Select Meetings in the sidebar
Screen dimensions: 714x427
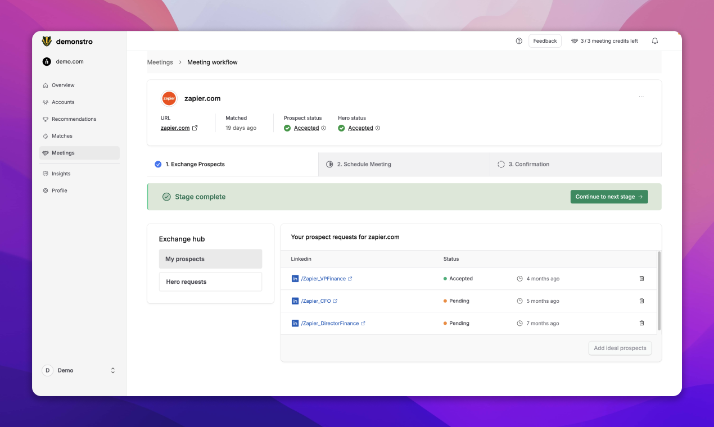79,153
